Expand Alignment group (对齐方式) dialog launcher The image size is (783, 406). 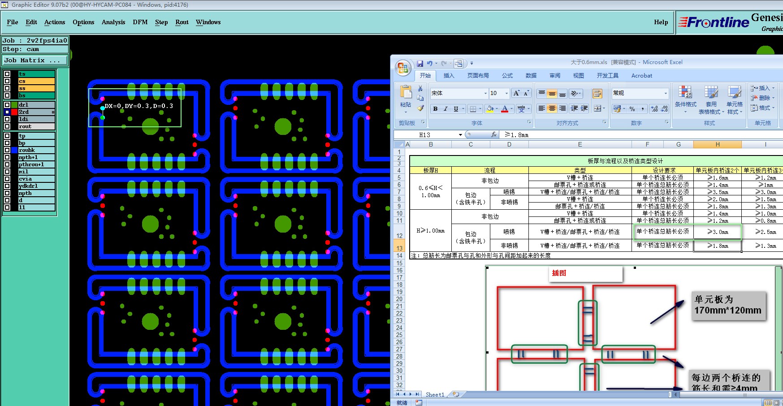(x=604, y=122)
